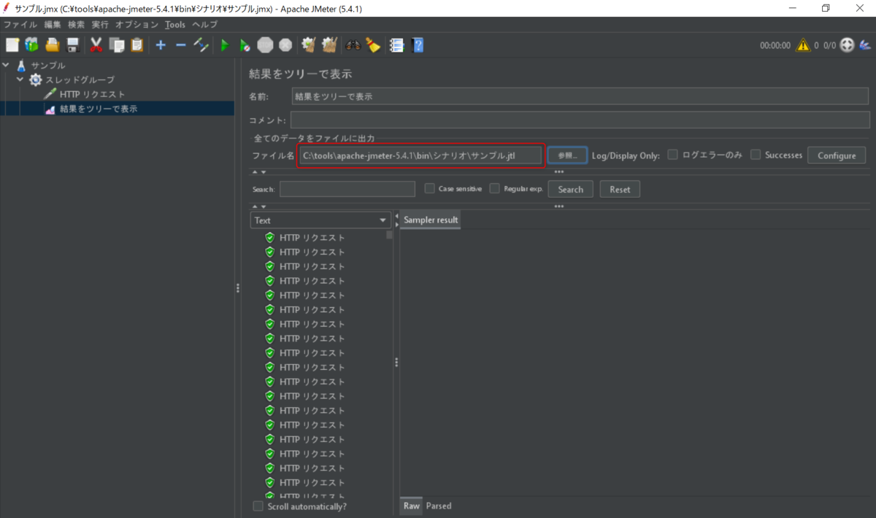Click the 参照 browse button

pos(567,155)
